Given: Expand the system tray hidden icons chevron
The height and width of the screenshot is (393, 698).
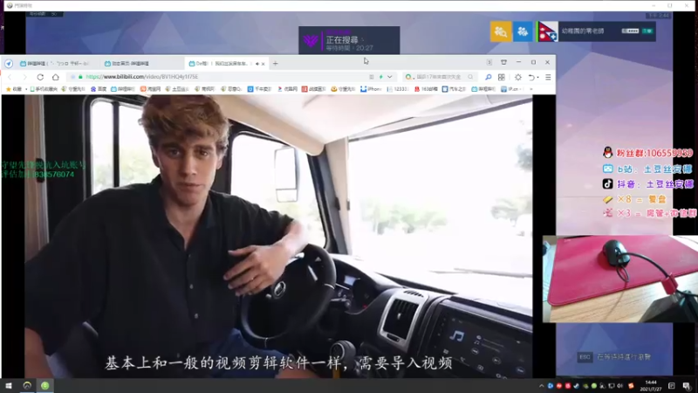Looking at the screenshot, I should tap(541, 386).
